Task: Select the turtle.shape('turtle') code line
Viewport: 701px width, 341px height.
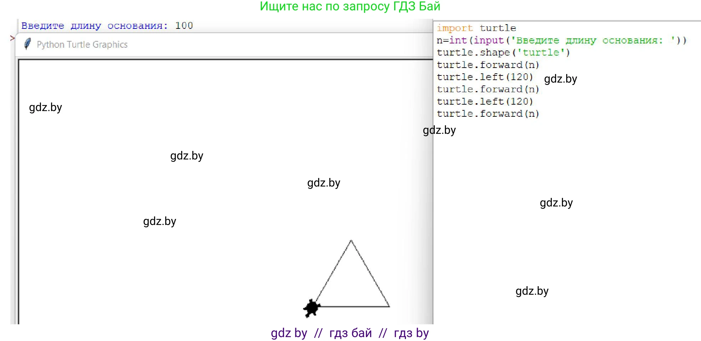Action: [503, 53]
